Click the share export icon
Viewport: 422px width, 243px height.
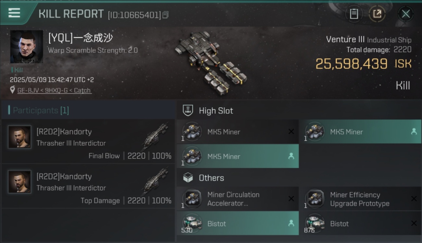coord(377,14)
